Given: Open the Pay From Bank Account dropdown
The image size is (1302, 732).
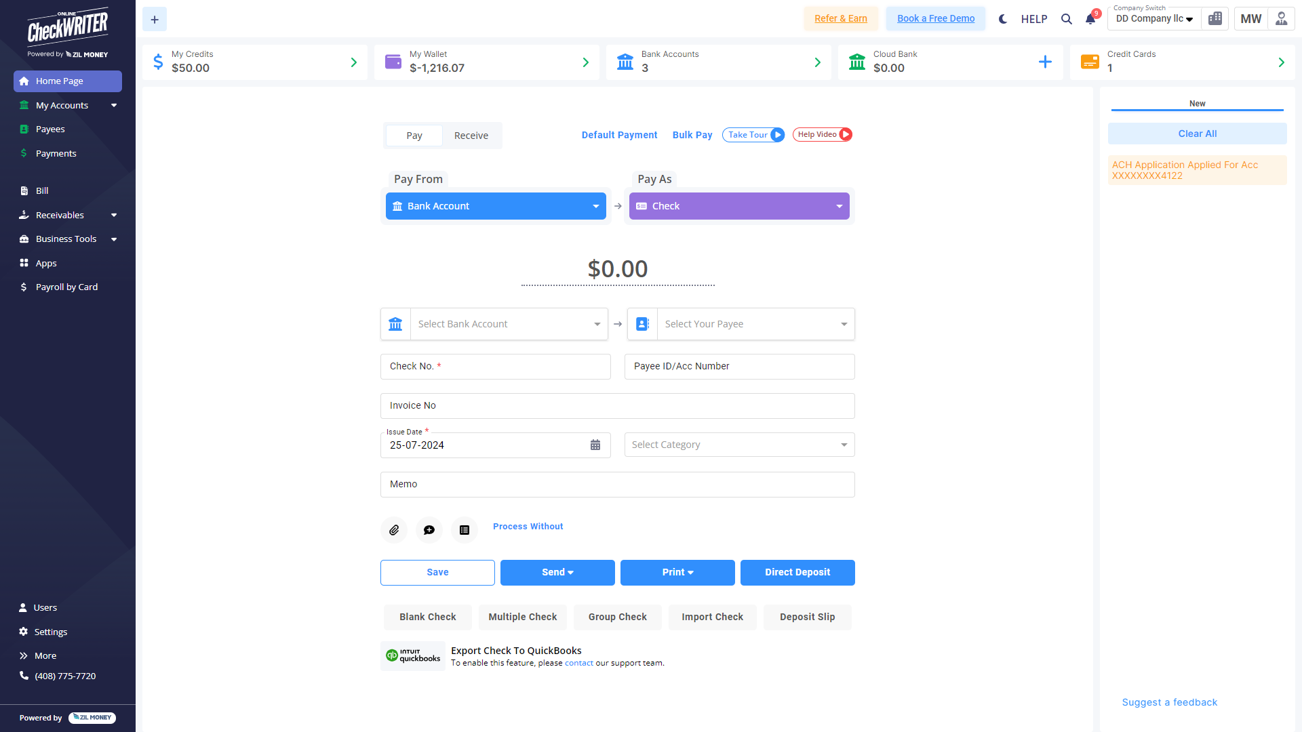Looking at the screenshot, I should pyautogui.click(x=496, y=206).
